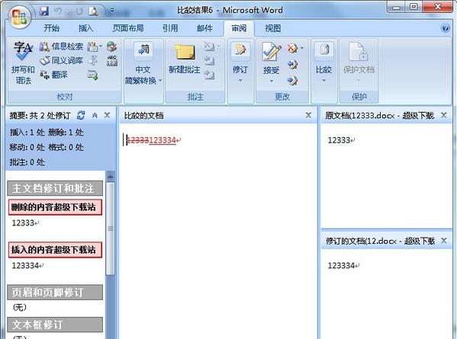Screen dimensions: 457x339
Task: Open print preview from quick access toolbar
Action: point(93,11)
